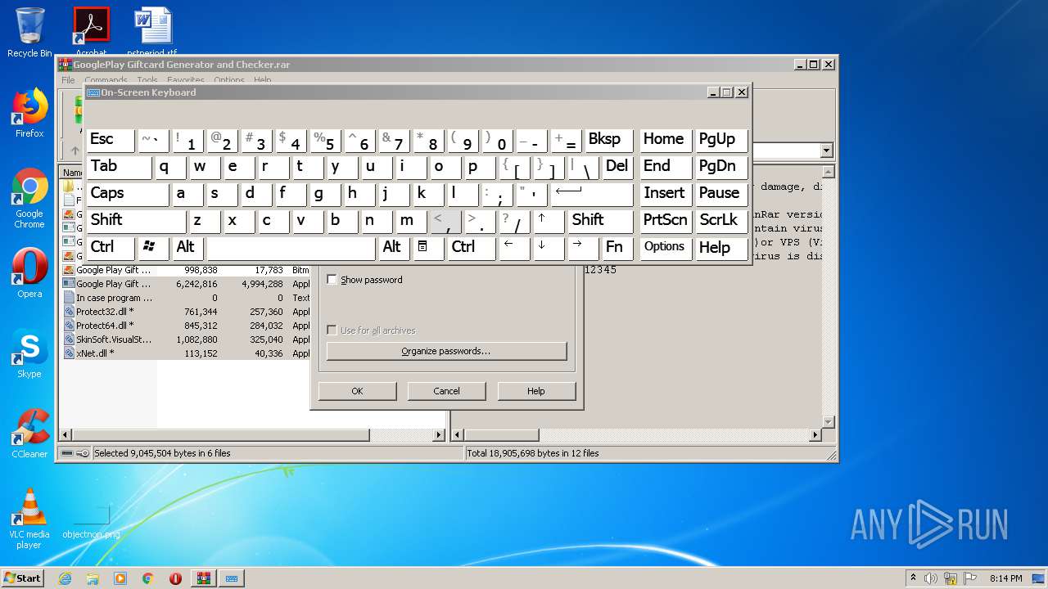Click the Help button in the password dialog
This screenshot has height=589, width=1048.
point(535,391)
